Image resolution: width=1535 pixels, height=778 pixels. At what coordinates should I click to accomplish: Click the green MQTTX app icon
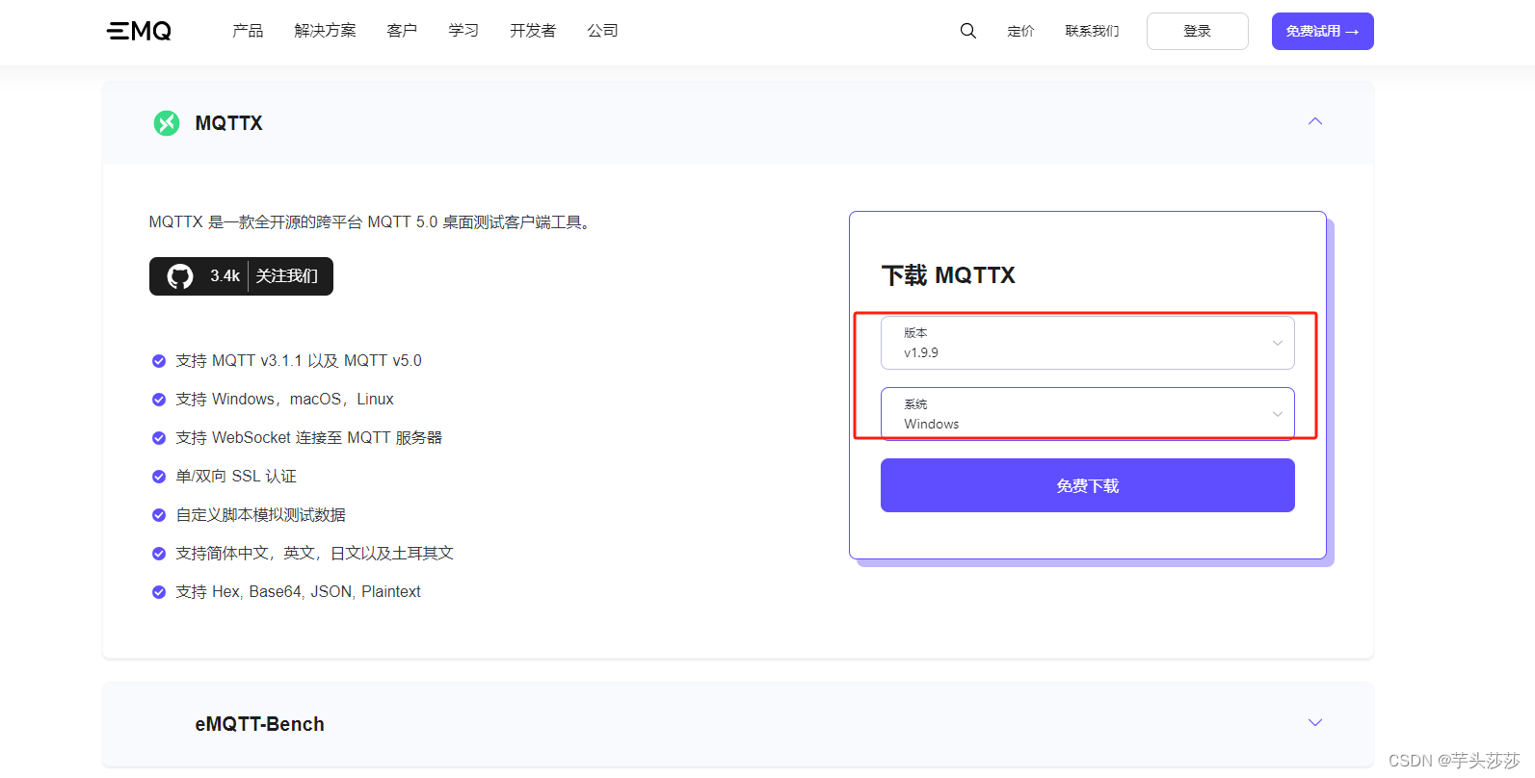[x=167, y=123]
